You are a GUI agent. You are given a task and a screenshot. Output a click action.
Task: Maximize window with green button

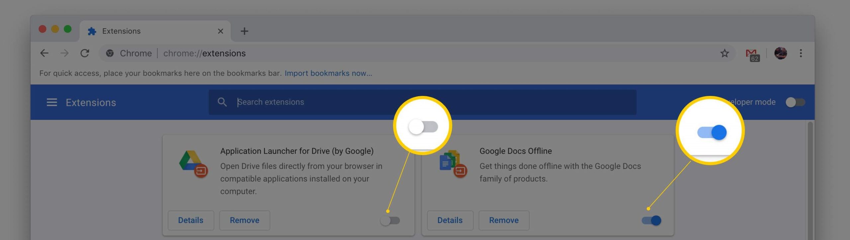point(68,29)
